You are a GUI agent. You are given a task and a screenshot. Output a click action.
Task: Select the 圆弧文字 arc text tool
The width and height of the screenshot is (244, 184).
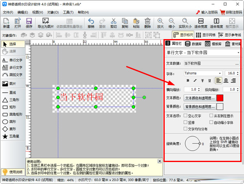coord(13,75)
